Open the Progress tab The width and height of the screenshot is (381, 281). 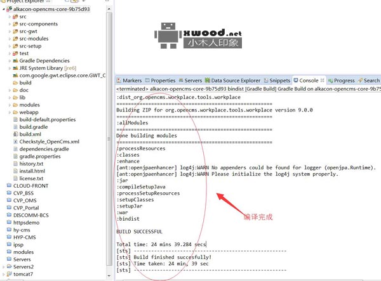coord(342,81)
